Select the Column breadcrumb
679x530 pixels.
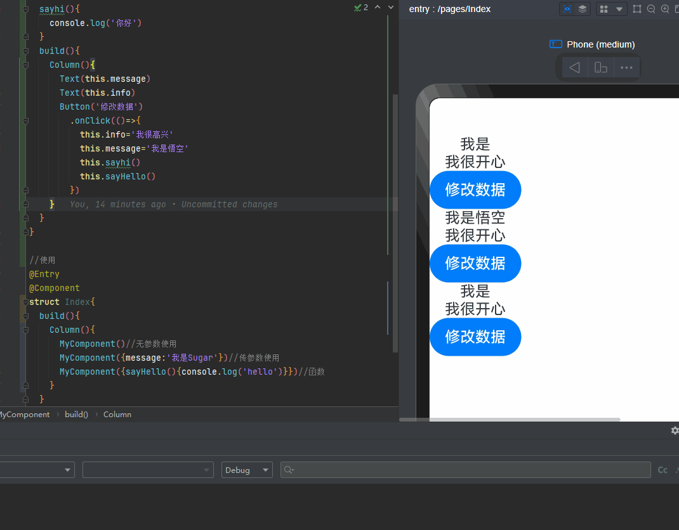[117, 415]
